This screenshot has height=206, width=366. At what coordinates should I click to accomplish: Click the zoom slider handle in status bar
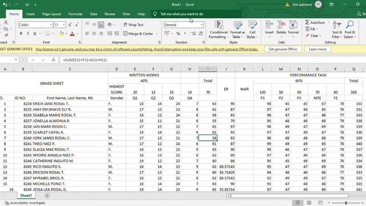(346, 203)
